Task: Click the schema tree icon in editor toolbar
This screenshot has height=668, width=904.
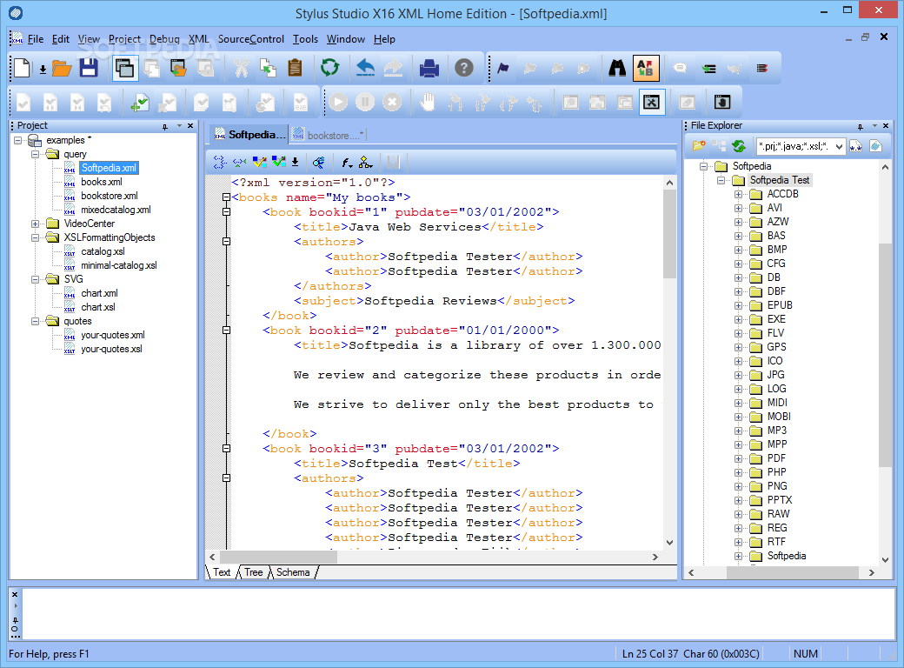Action: coord(366,163)
